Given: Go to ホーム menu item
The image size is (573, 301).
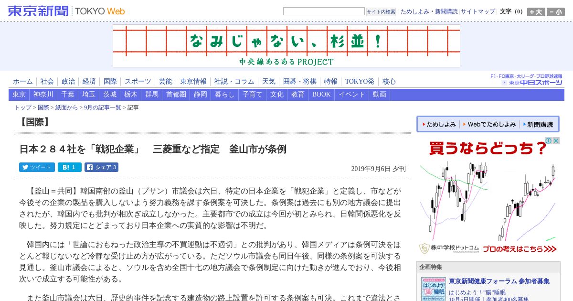Looking at the screenshot, I should pos(23,81).
